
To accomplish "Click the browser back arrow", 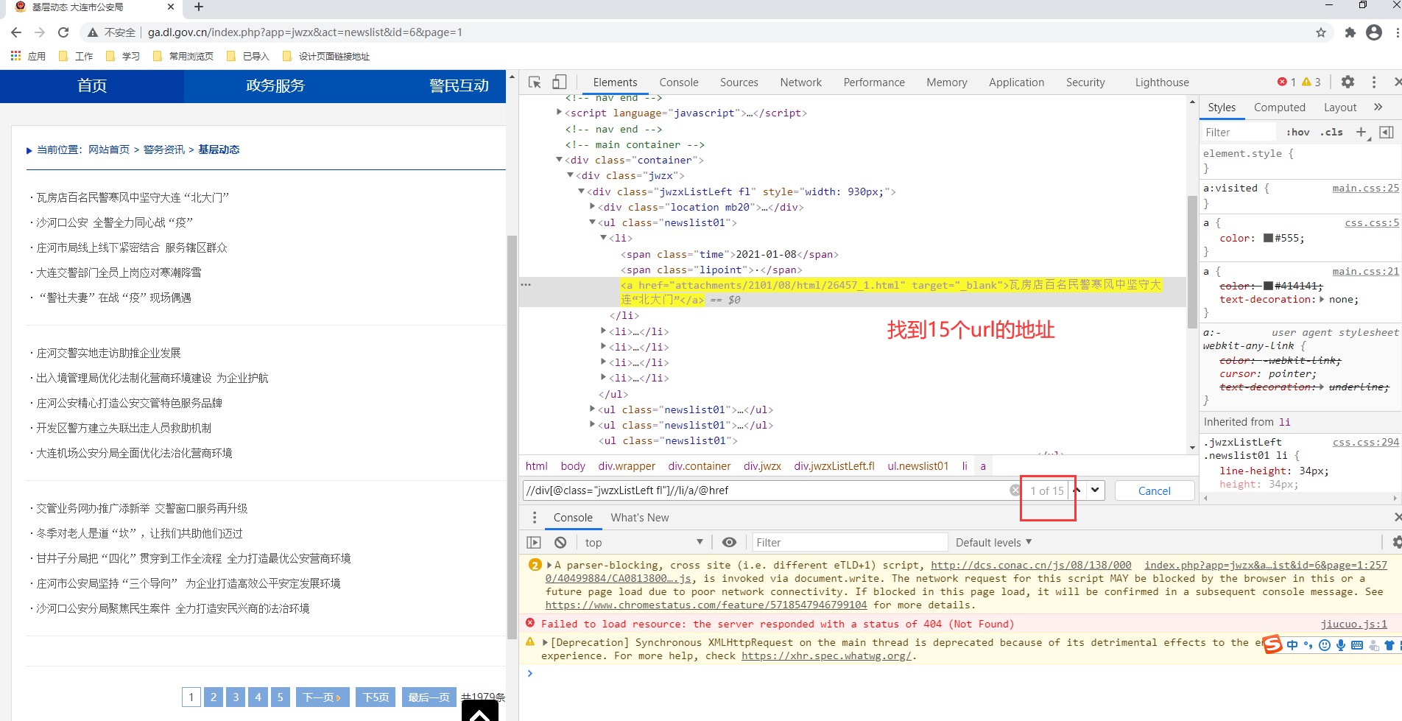I will tap(16, 32).
